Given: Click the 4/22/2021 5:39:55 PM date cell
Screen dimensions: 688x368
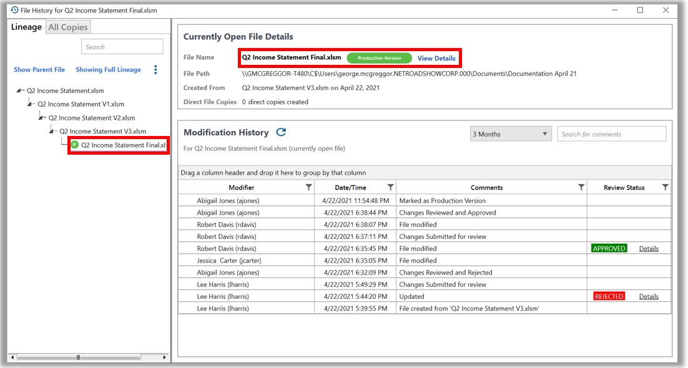Looking at the screenshot, I should click(355, 308).
